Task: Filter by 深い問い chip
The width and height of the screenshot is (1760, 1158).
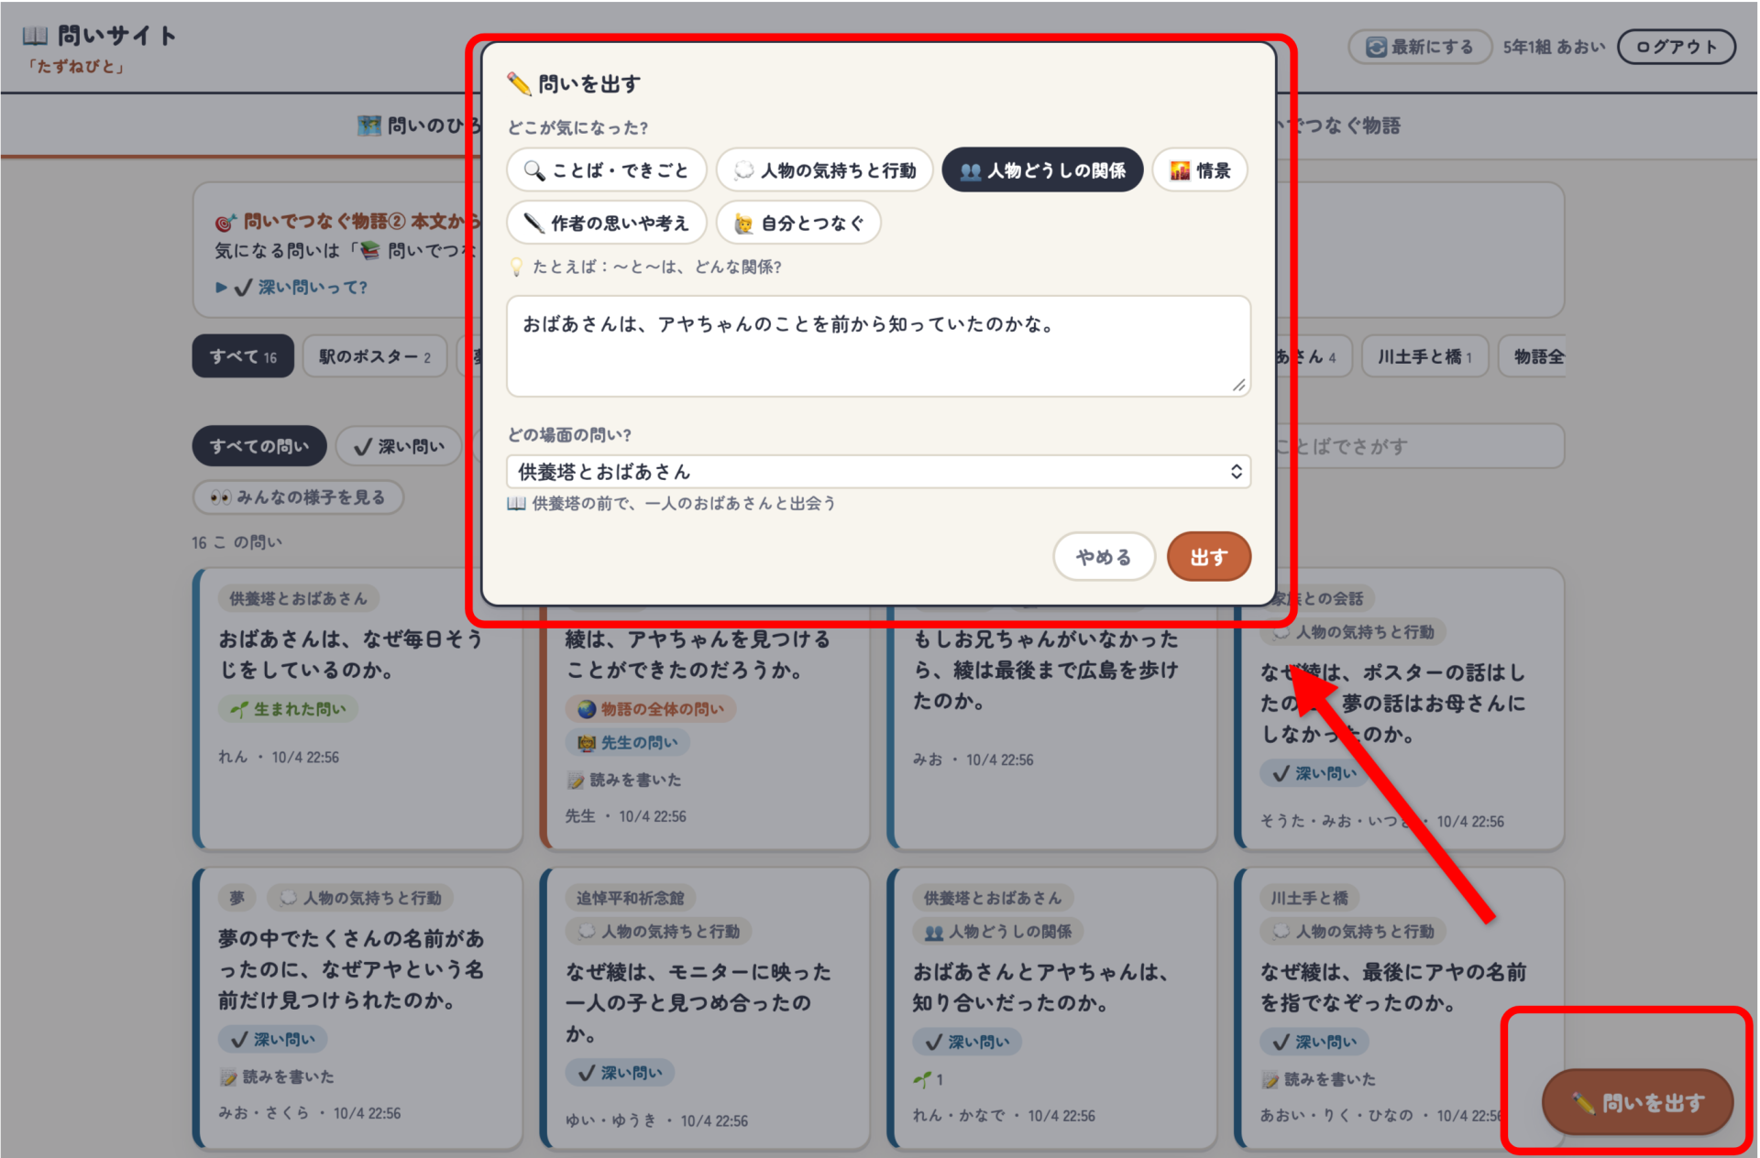Action: click(399, 446)
